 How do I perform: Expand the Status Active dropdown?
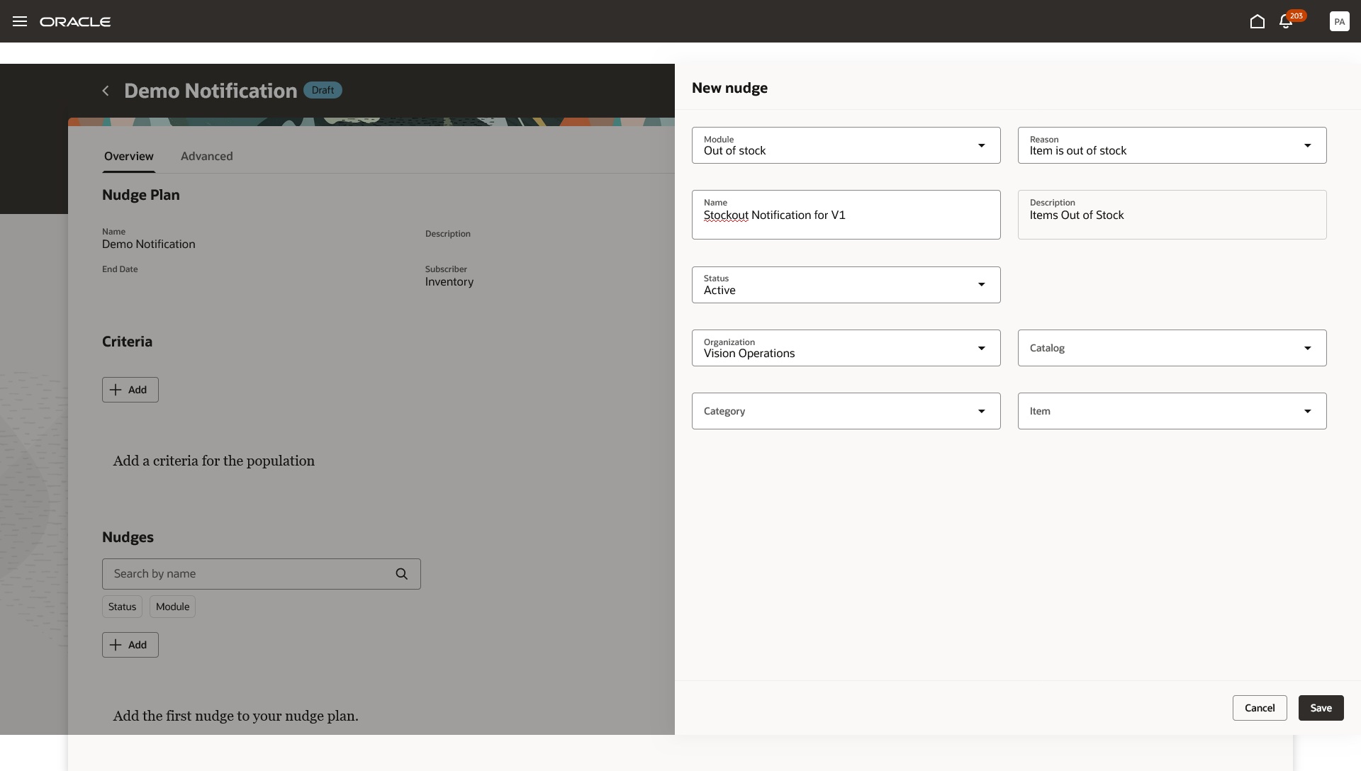click(x=981, y=285)
